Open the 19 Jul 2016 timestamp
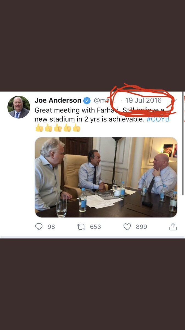This screenshot has height=330, width=185. click(x=143, y=100)
